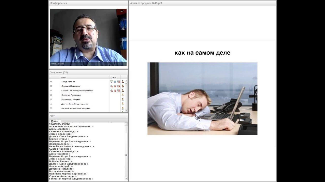The image size is (325, 182).
Task: Open row menu icon for Сметанин Александр in participants
Action: pyautogui.click(x=51, y=95)
